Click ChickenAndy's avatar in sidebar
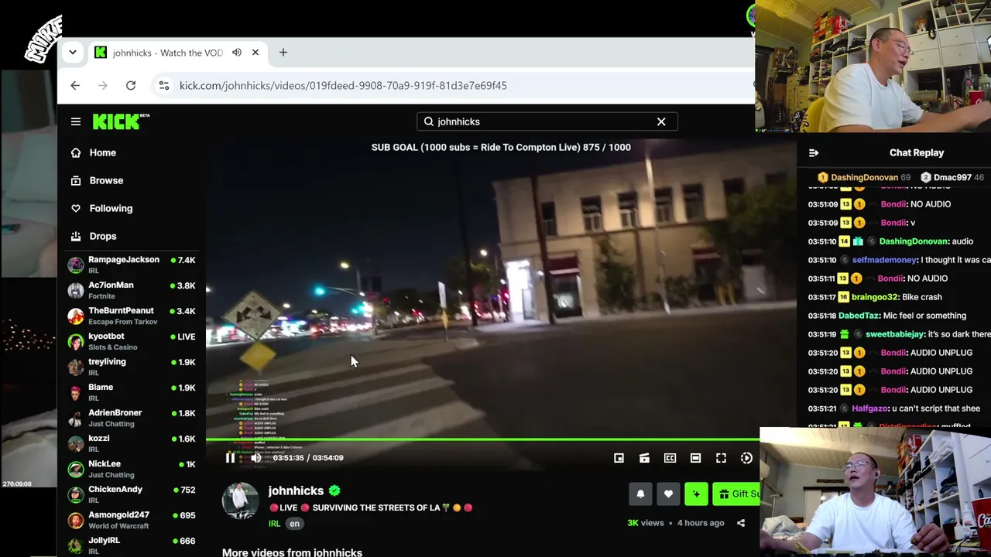 point(75,494)
